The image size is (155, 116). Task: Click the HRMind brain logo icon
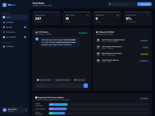click(4, 5)
